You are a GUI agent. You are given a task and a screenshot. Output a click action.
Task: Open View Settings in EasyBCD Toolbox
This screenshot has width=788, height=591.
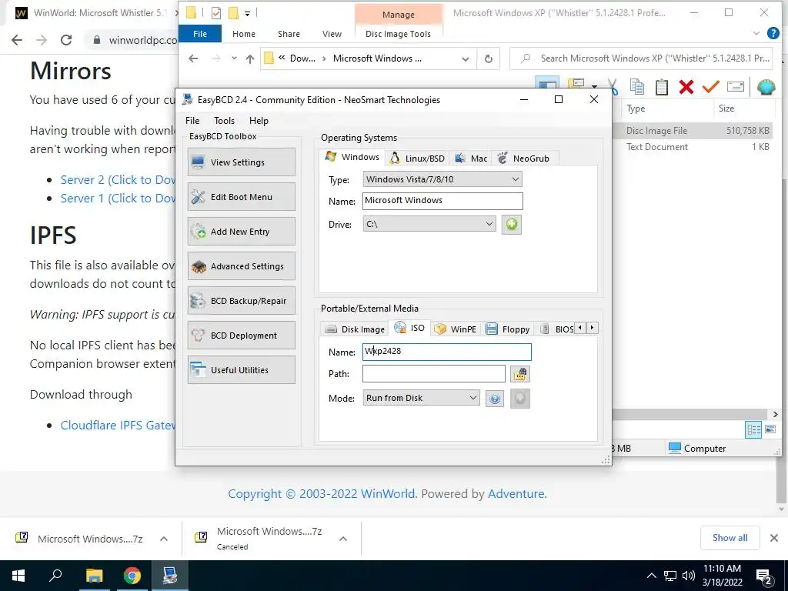click(x=241, y=162)
